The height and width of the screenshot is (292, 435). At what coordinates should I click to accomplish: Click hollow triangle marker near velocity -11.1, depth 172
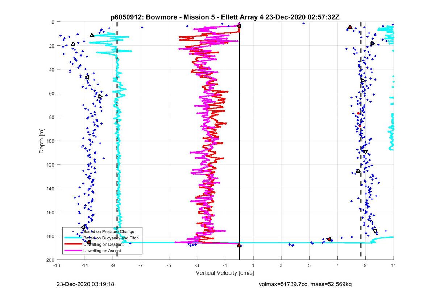(x=83, y=227)
